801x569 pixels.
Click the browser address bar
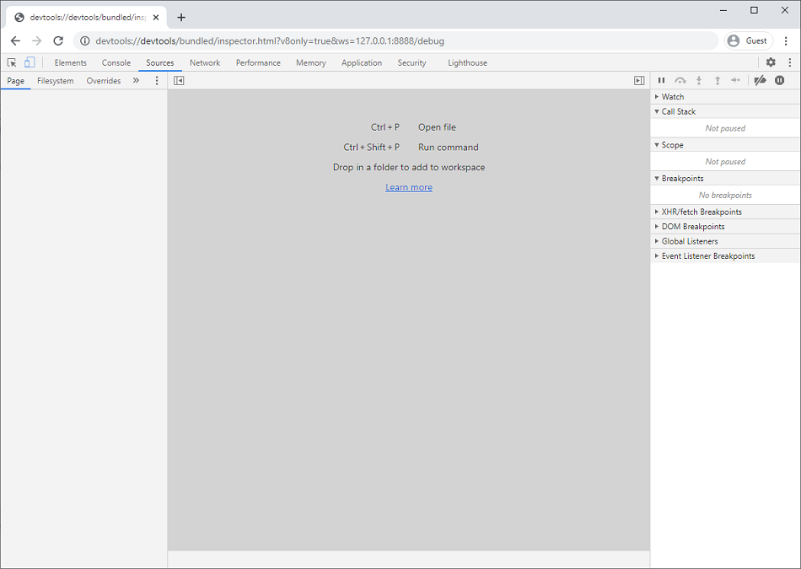coord(396,40)
